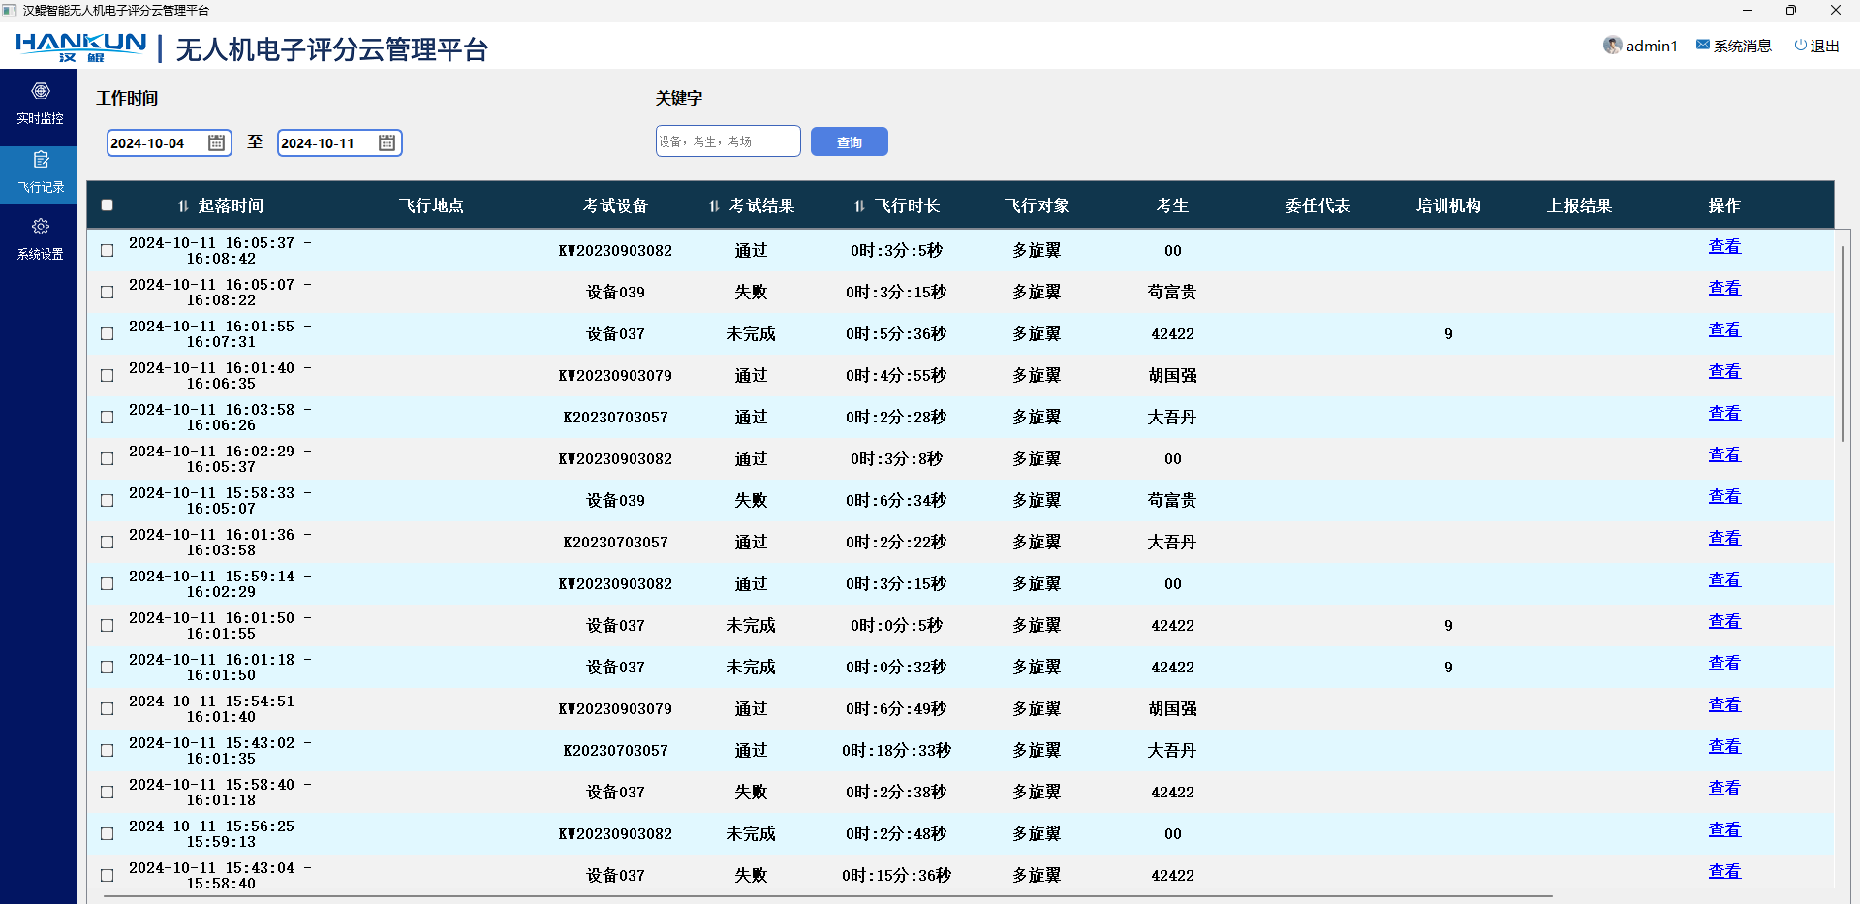Viewport: 1860px width, 904px height.
Task: Click the HANKUN logo in header
Action: pos(80,47)
